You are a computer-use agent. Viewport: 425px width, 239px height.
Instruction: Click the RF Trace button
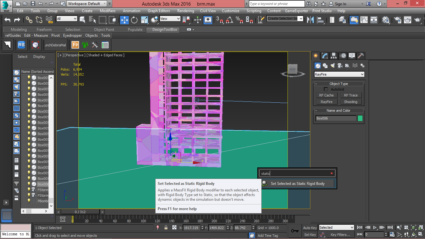pyautogui.click(x=351, y=95)
